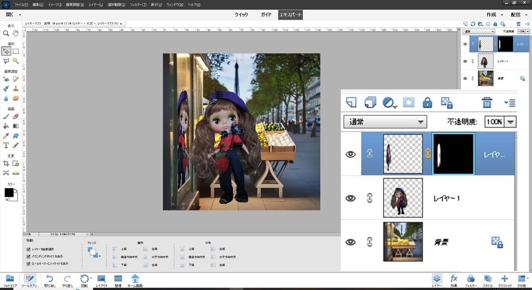Select the 背景 layer thumbnail
Screen dimensions: 532x290
(403, 241)
